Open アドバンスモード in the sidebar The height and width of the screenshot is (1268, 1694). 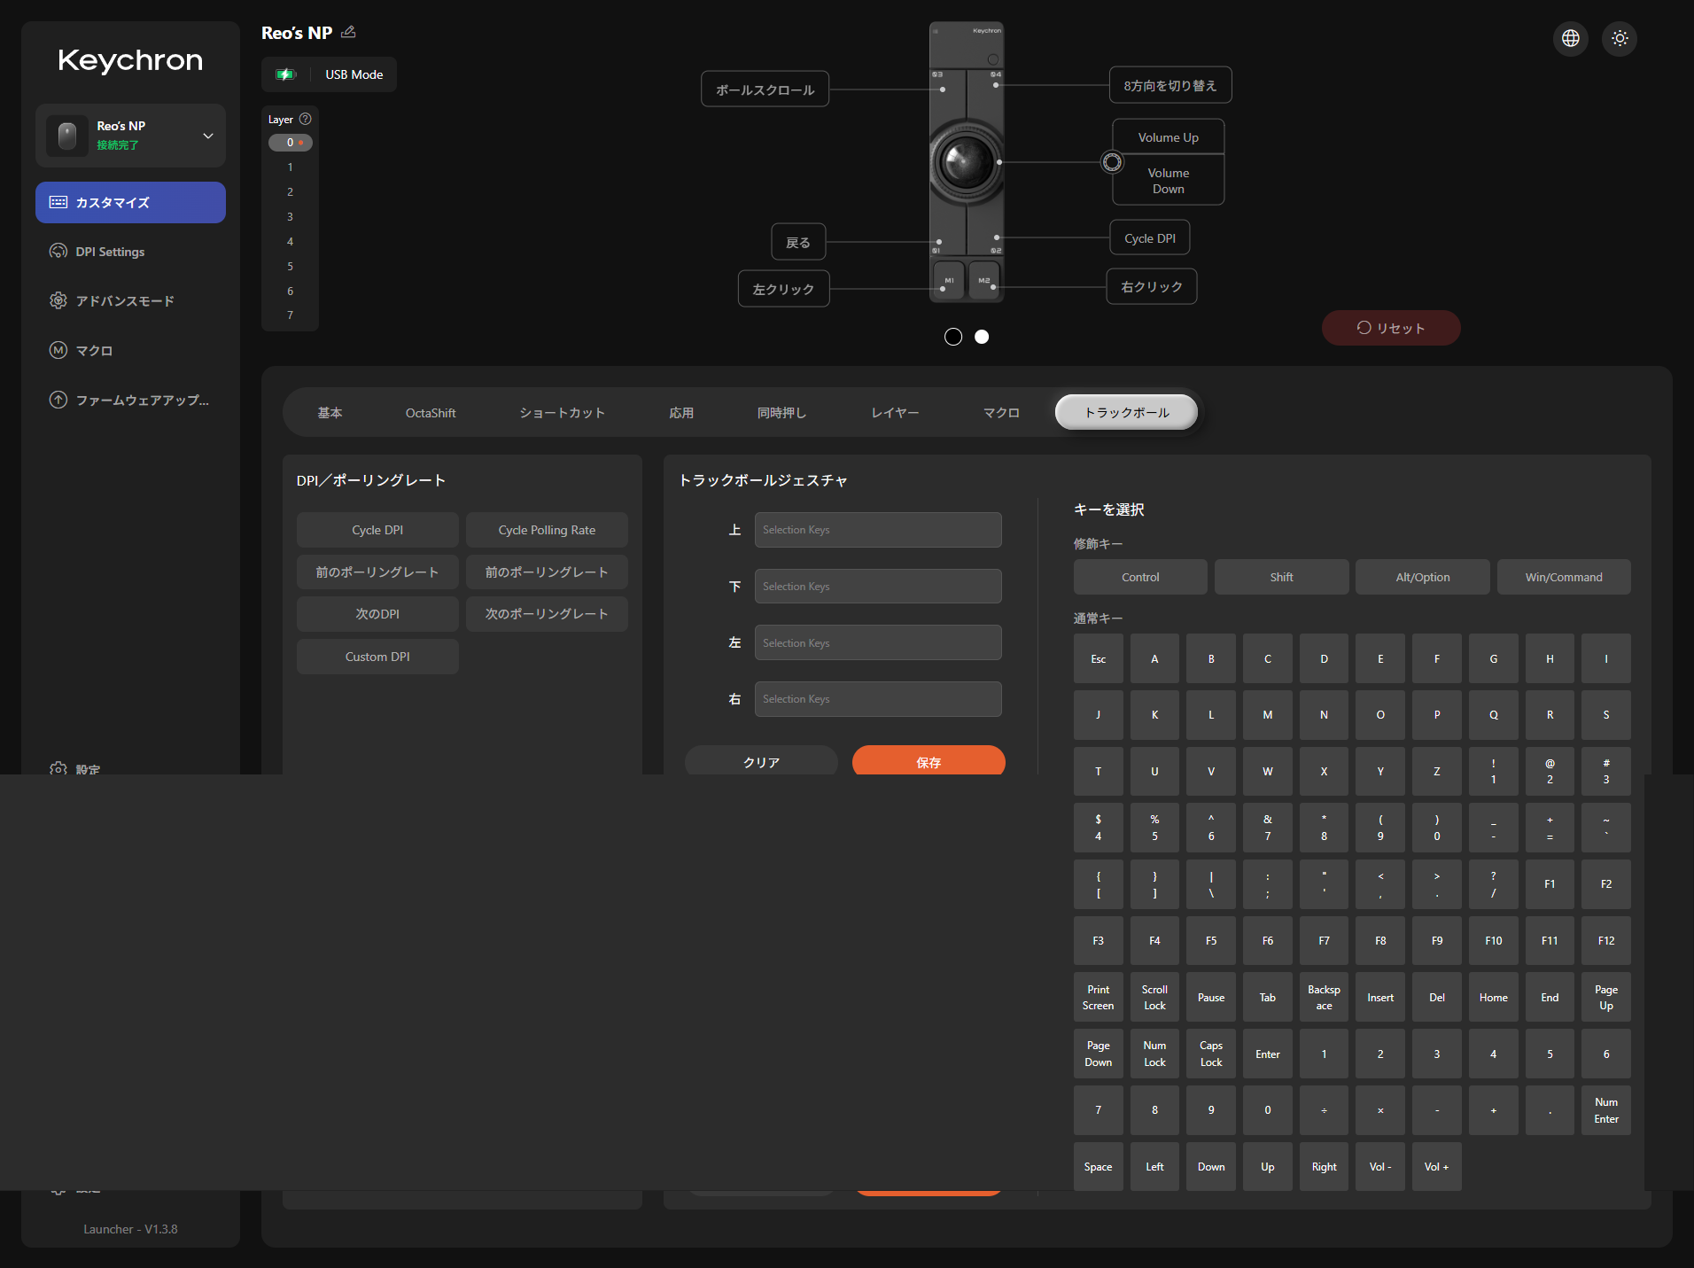point(130,301)
